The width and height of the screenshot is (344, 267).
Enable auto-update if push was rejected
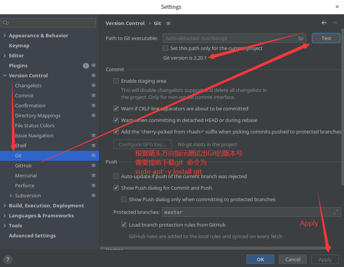pyautogui.click(x=116, y=176)
